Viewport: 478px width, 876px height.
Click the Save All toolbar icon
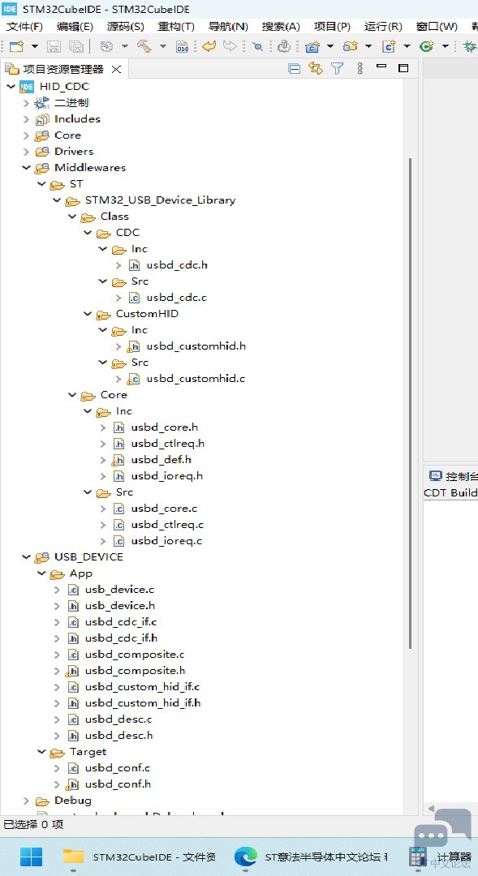click(75, 46)
